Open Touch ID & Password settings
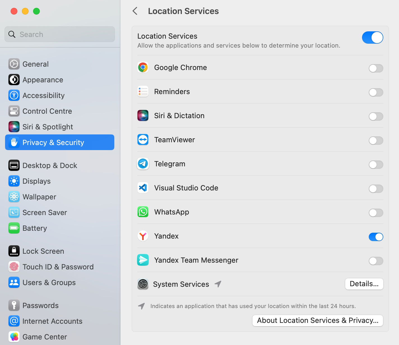This screenshot has height=345, width=399. click(x=58, y=267)
